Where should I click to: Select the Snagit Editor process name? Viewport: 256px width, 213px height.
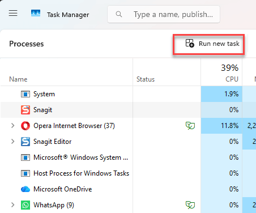[53, 142]
